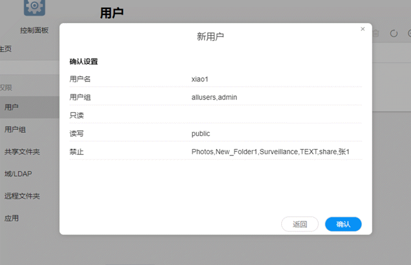The width and height of the screenshot is (411, 265).
Task: Click the username value xiao1
Action: [200, 79]
